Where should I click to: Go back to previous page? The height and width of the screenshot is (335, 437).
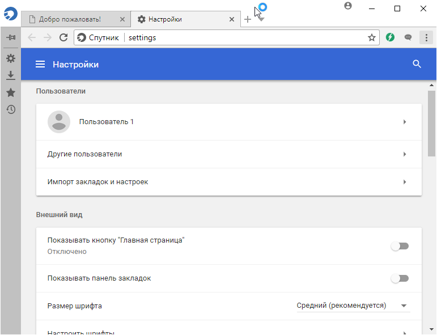(32, 37)
